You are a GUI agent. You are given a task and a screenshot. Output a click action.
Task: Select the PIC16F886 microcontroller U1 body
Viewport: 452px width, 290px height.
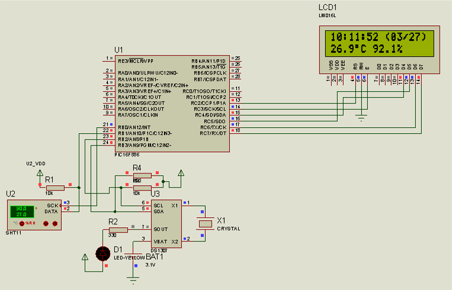tap(172, 104)
